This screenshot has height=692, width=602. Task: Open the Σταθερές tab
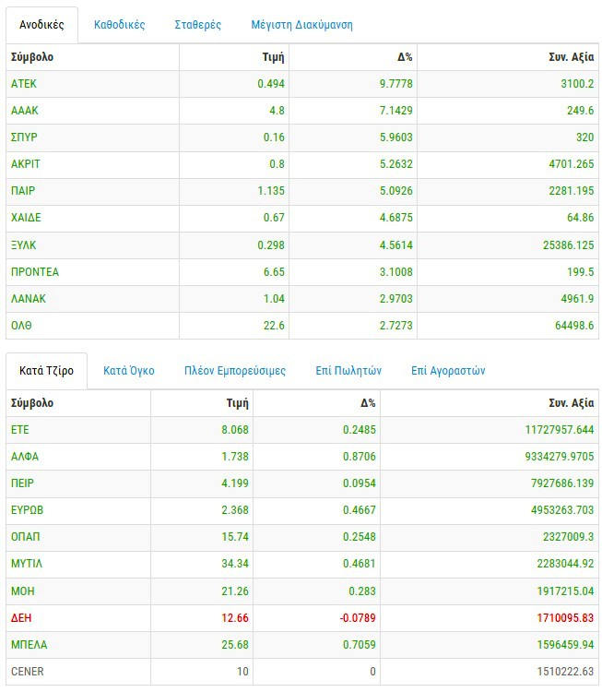click(197, 25)
